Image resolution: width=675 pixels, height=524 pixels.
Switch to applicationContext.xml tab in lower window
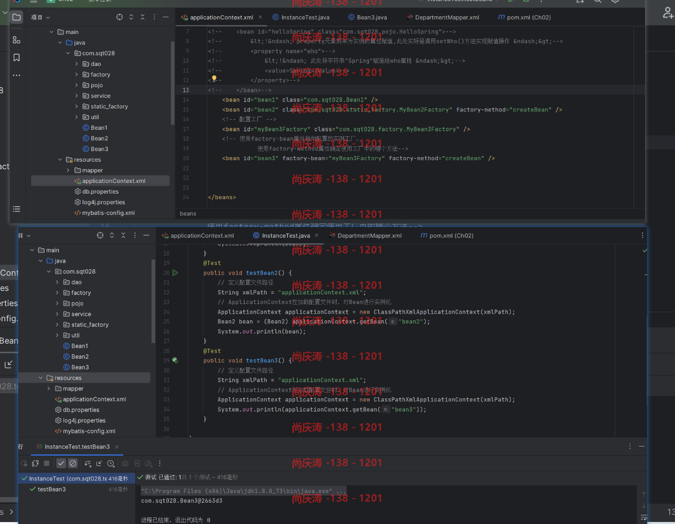click(198, 236)
